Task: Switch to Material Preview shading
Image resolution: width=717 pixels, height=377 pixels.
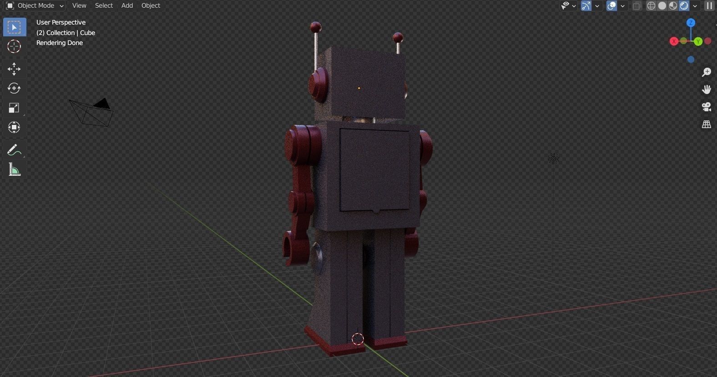Action: pyautogui.click(x=673, y=5)
